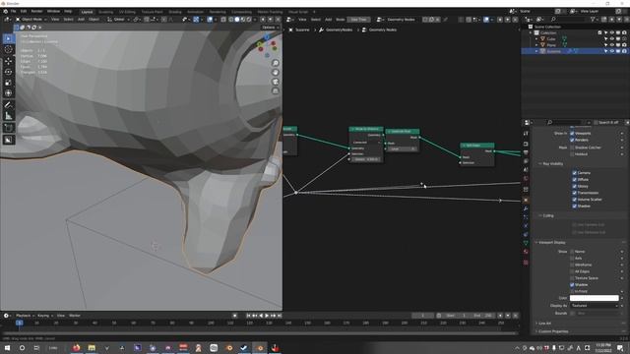Enable Wireframe in Viewport Display
This screenshot has width=630, height=354.
point(572,265)
